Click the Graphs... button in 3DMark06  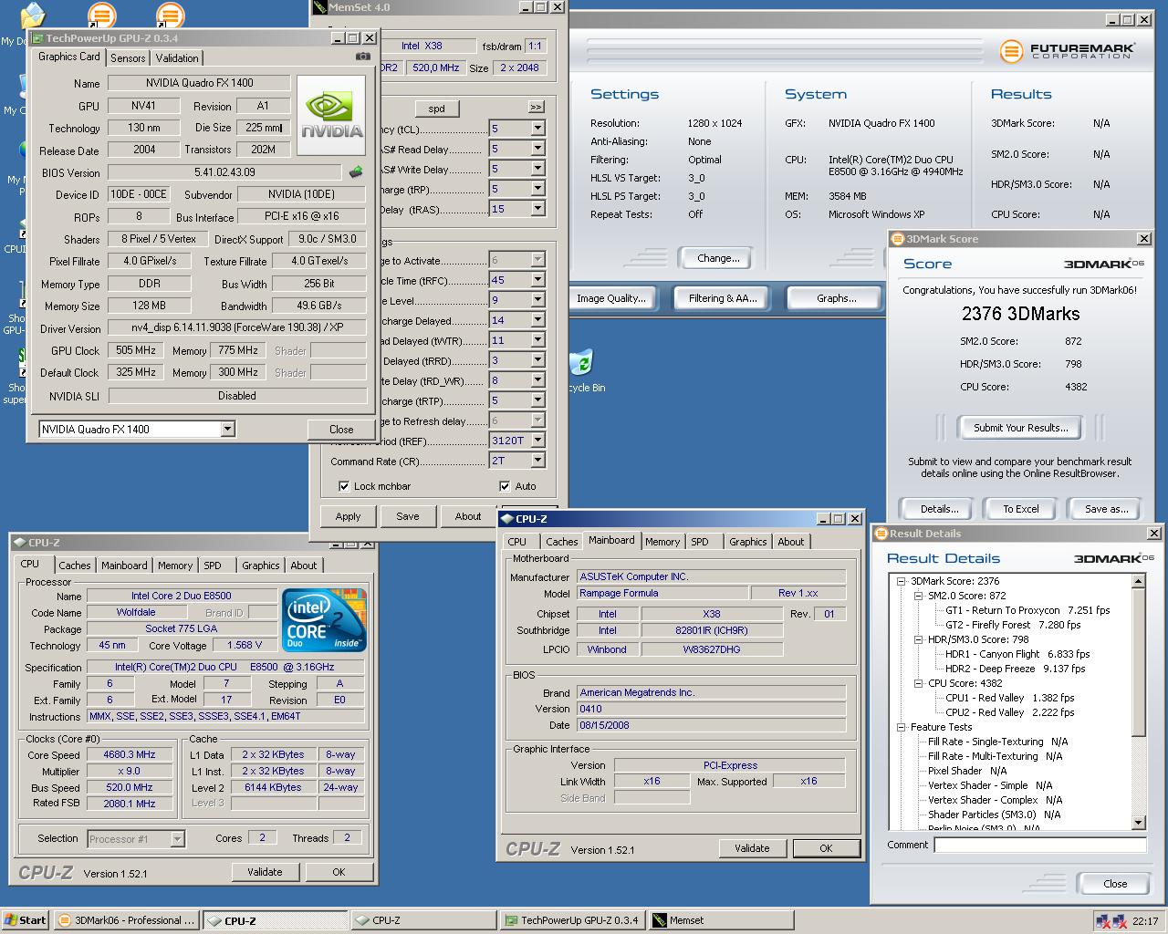[x=836, y=298]
